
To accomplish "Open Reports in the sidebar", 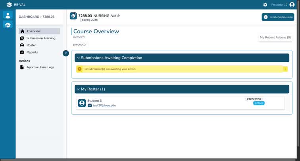I will 32,52.
